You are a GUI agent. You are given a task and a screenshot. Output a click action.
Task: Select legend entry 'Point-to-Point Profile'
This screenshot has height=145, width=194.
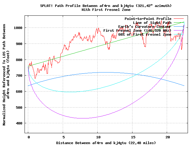[148, 19]
